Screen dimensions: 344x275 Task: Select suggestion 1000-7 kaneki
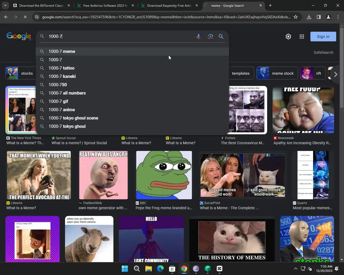tap(132, 76)
